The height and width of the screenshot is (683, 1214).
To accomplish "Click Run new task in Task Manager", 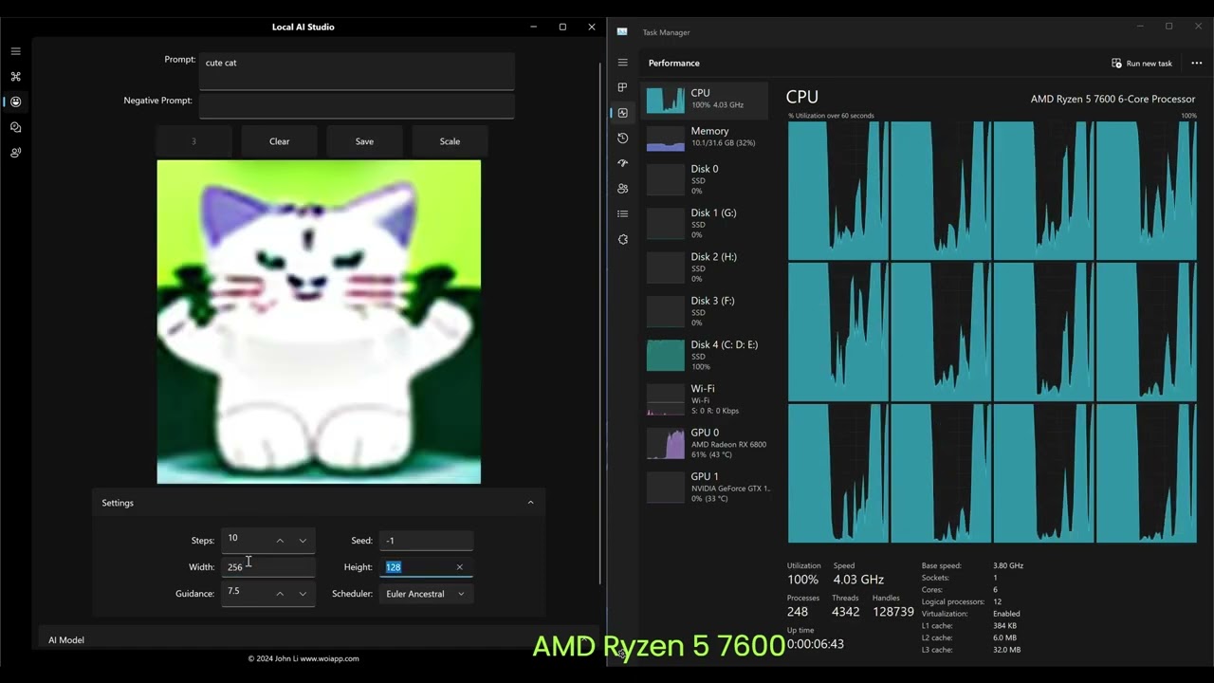I will tap(1142, 64).
